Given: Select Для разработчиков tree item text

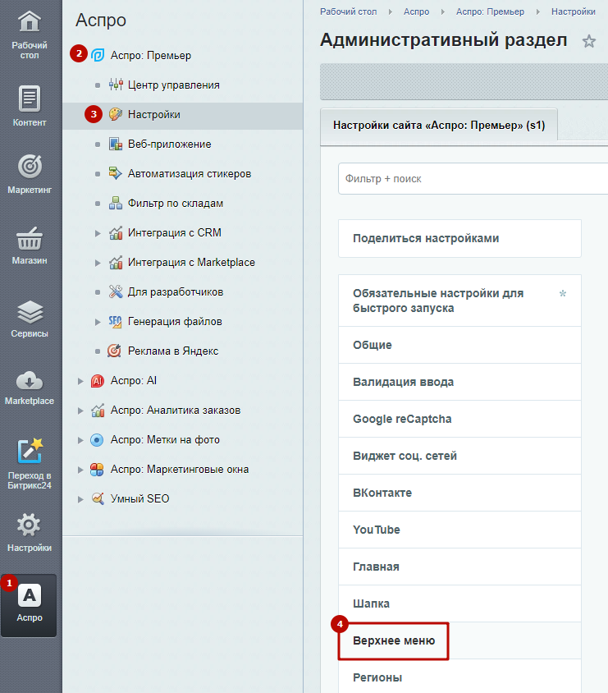Looking at the screenshot, I should (176, 291).
